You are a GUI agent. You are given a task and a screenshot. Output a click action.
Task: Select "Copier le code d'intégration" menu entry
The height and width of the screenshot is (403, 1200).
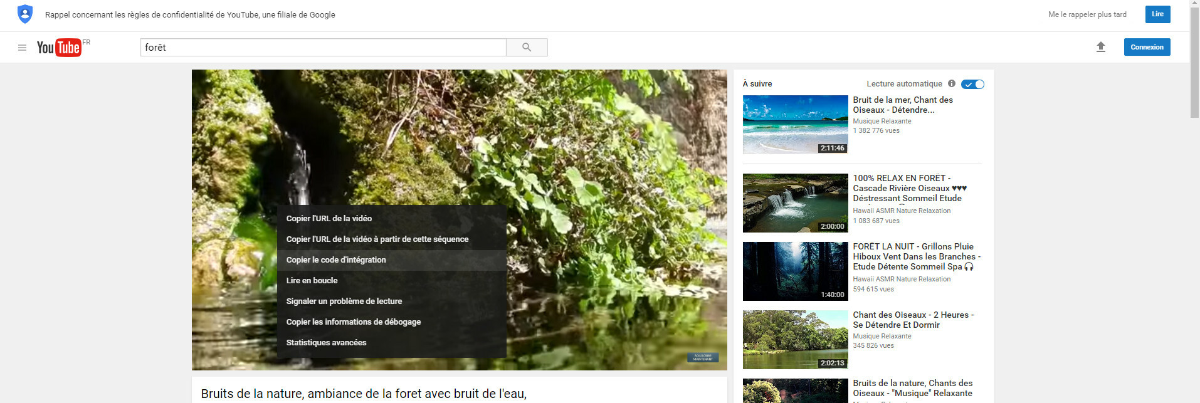click(x=336, y=260)
